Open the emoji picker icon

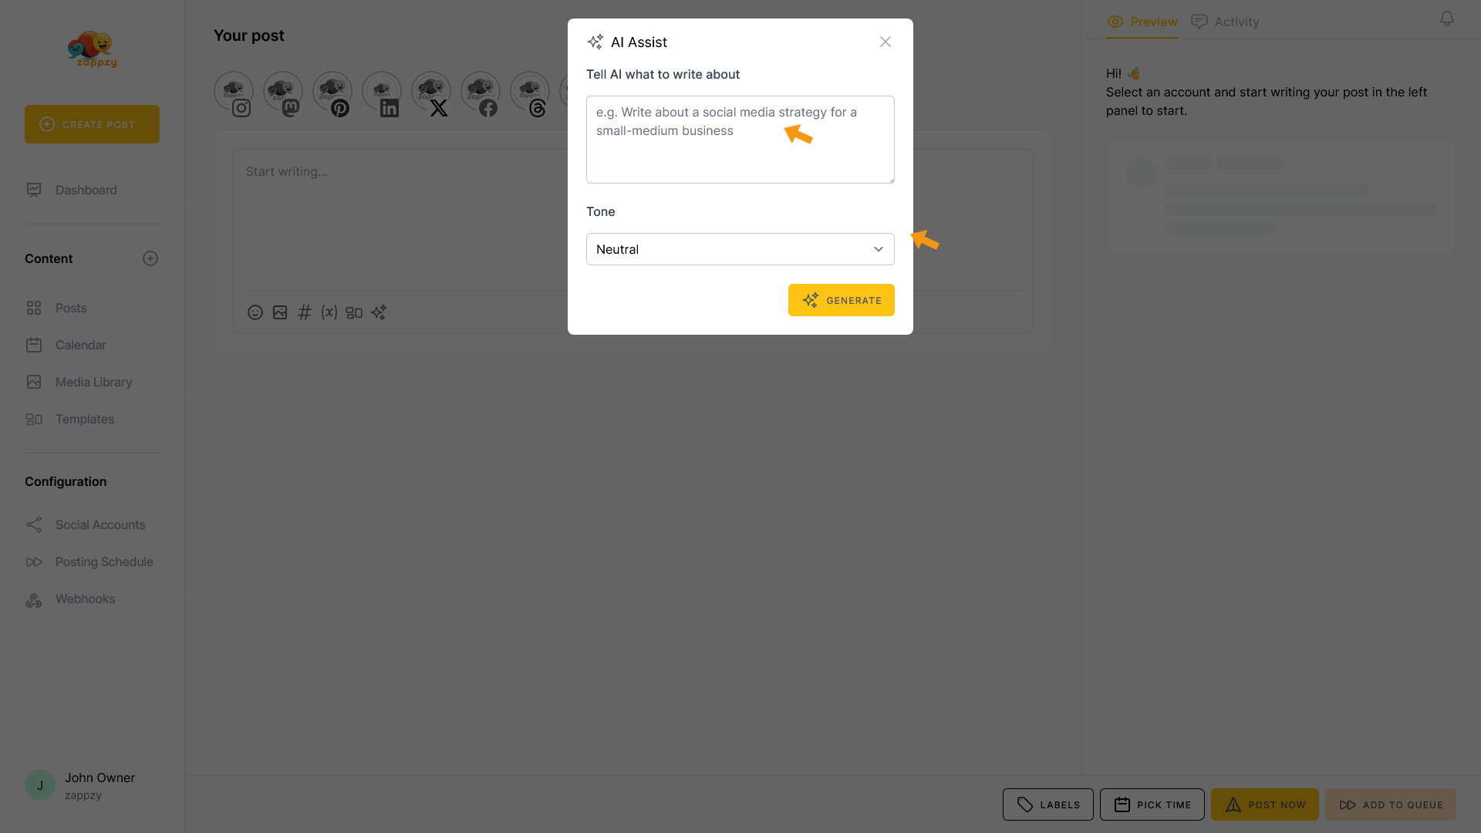pyautogui.click(x=255, y=312)
